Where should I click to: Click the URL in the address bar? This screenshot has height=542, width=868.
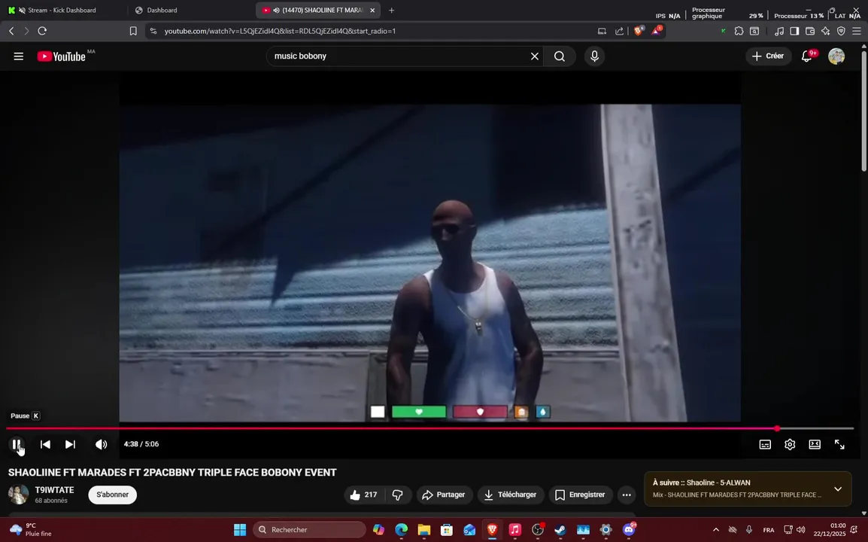click(280, 31)
